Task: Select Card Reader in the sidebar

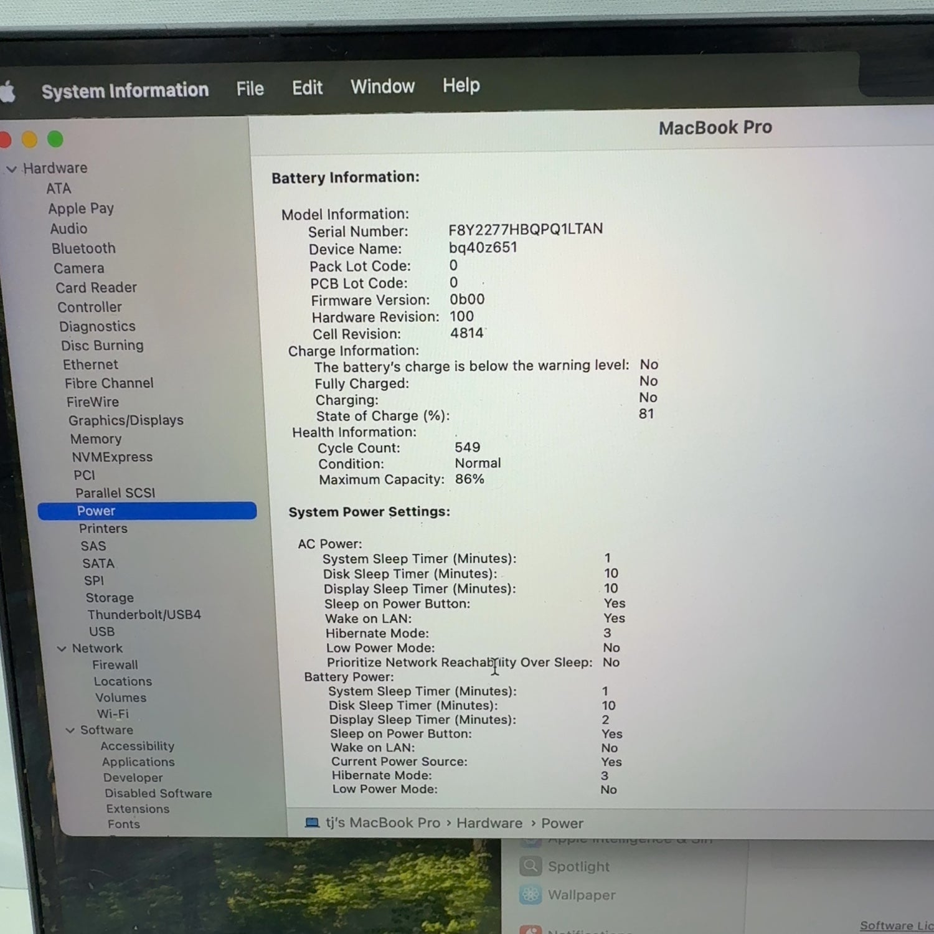Action: click(96, 288)
